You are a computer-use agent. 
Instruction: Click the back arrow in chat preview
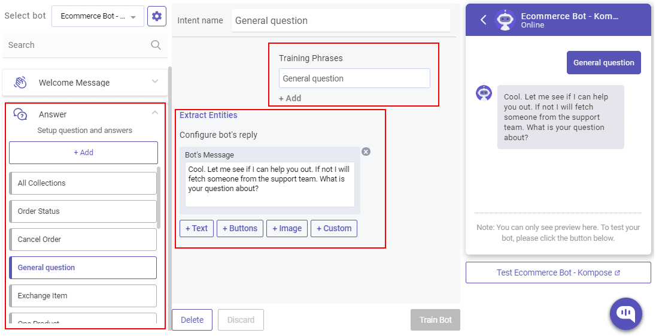click(484, 20)
